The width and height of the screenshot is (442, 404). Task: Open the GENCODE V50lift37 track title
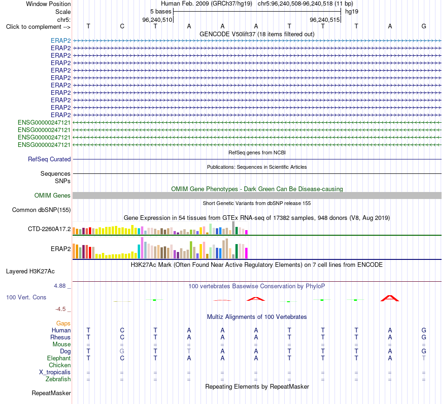click(257, 34)
